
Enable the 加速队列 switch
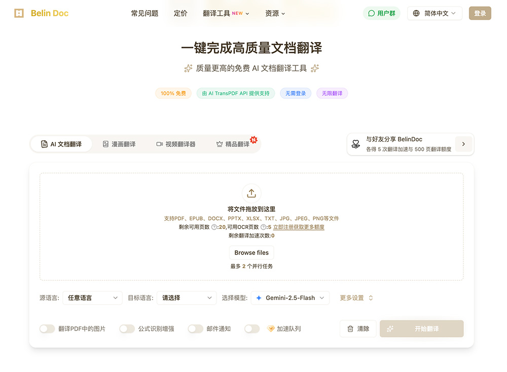pos(252,329)
